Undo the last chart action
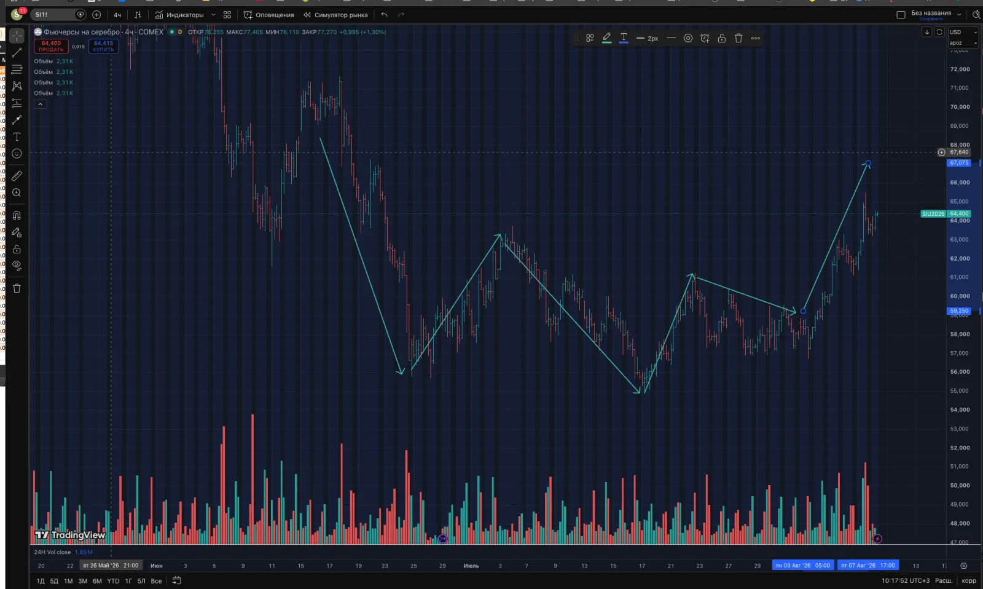 click(385, 15)
